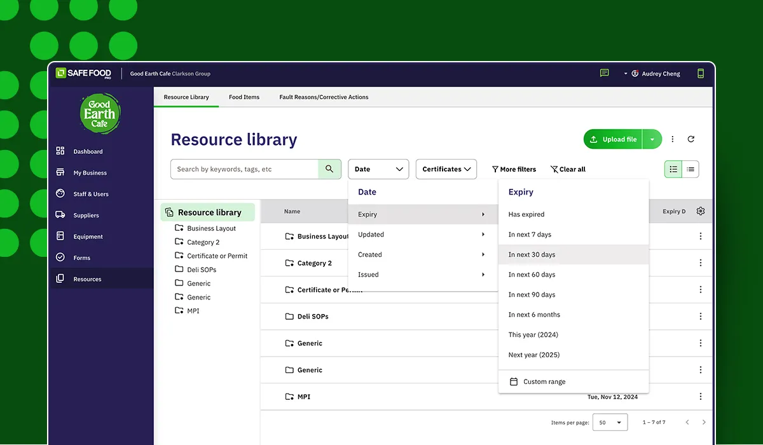Clear all filters
The height and width of the screenshot is (445, 763).
pyautogui.click(x=568, y=169)
